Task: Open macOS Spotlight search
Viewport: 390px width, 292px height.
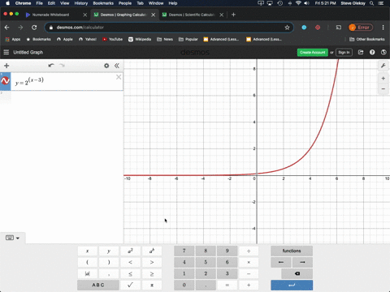Action: [372, 3]
